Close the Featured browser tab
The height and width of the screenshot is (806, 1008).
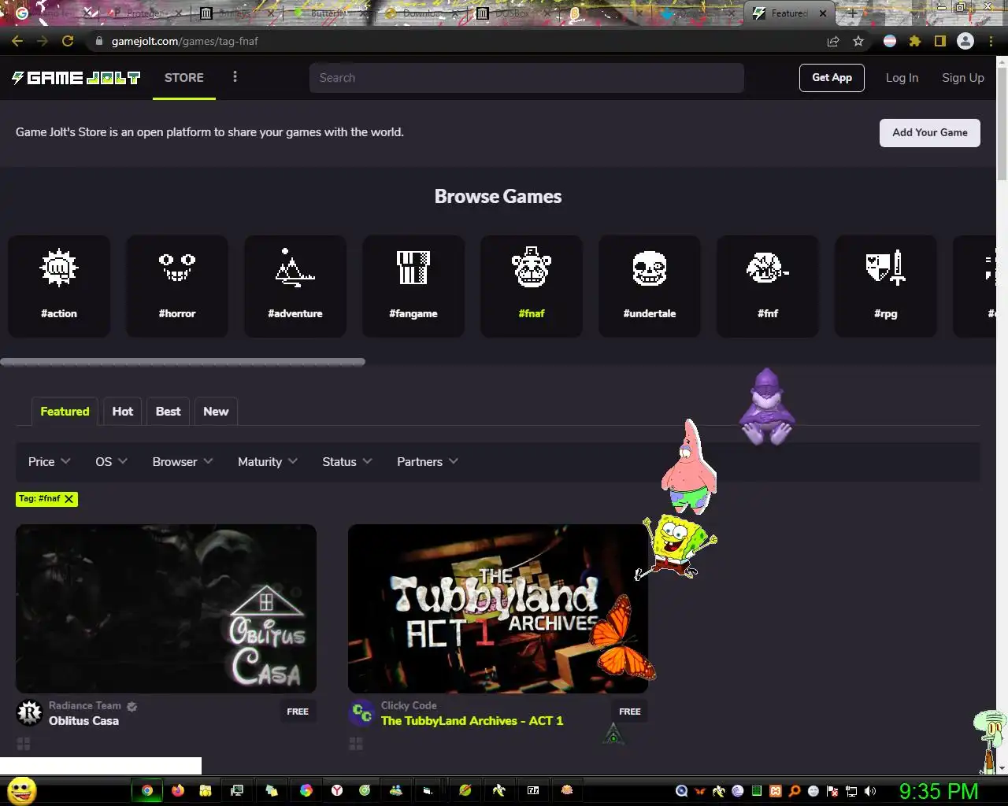click(823, 13)
